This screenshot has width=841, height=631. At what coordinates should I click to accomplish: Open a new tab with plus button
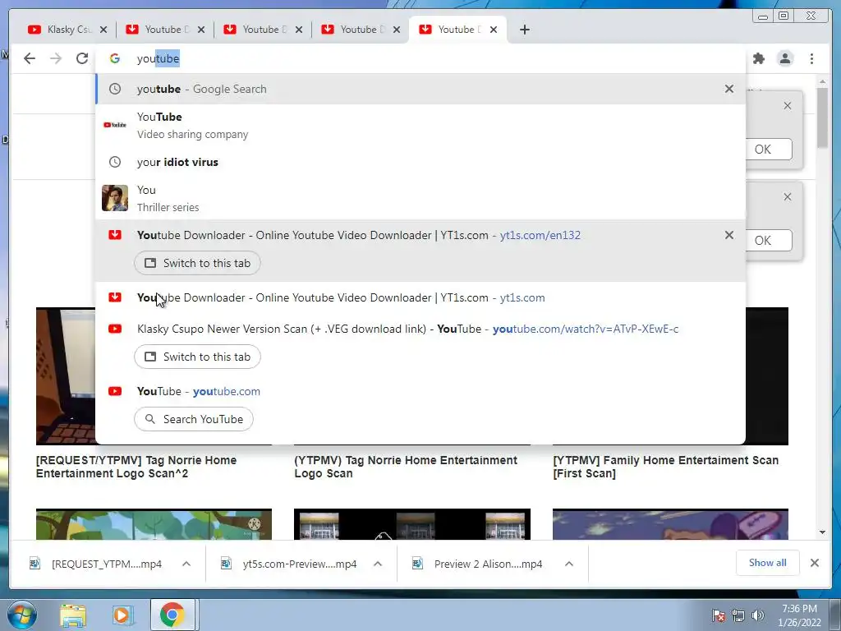[x=525, y=30]
